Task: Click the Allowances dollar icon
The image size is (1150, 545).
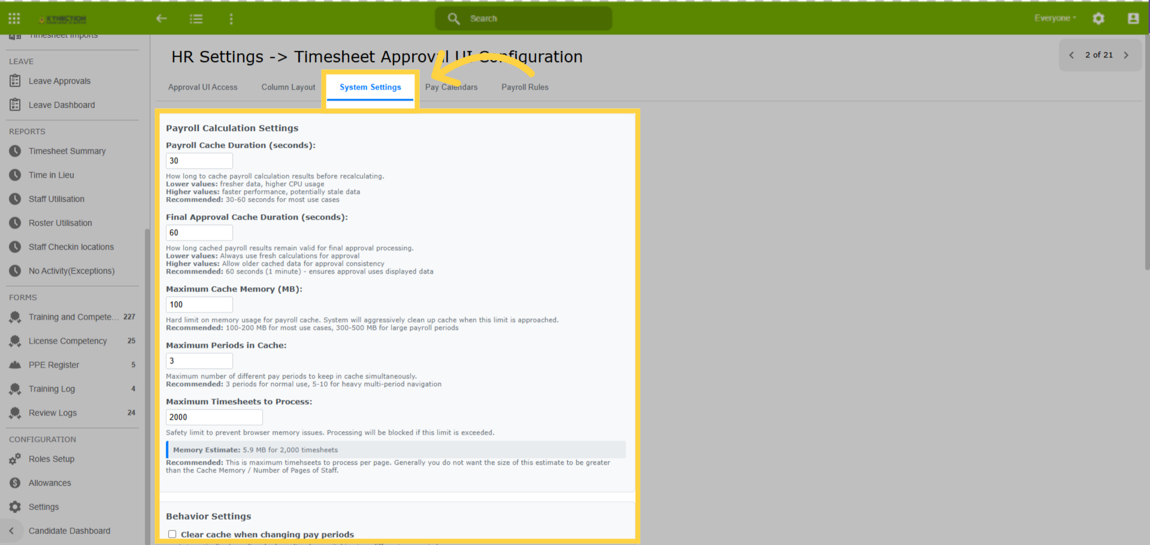Action: [x=15, y=483]
